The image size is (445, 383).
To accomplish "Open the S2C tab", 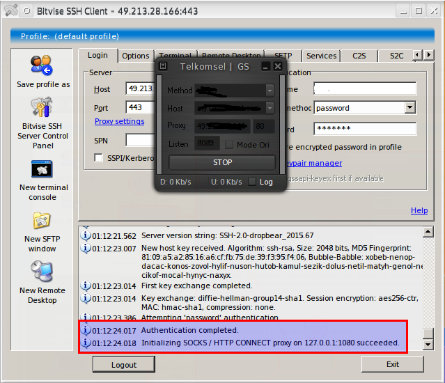I will pos(396,56).
